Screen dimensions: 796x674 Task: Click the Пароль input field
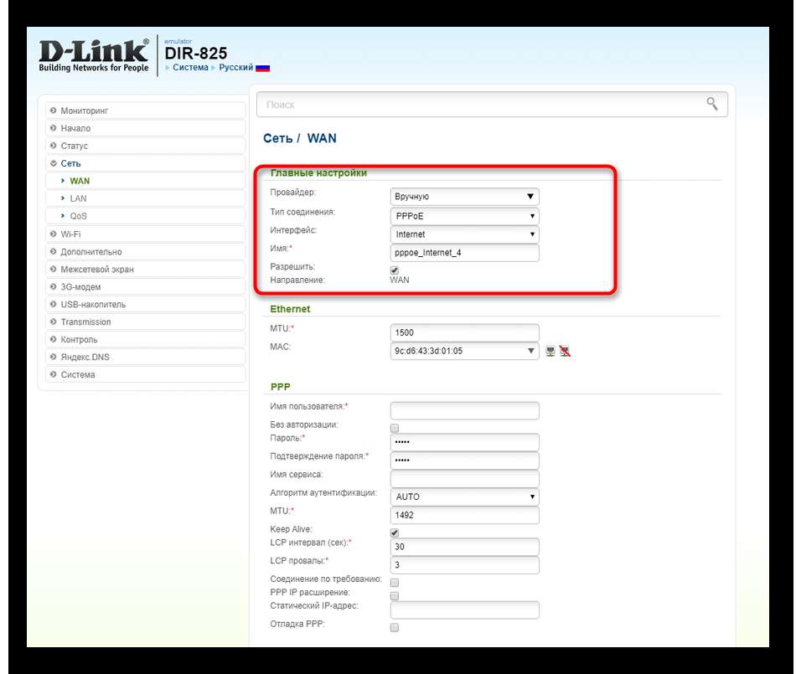[x=464, y=442]
